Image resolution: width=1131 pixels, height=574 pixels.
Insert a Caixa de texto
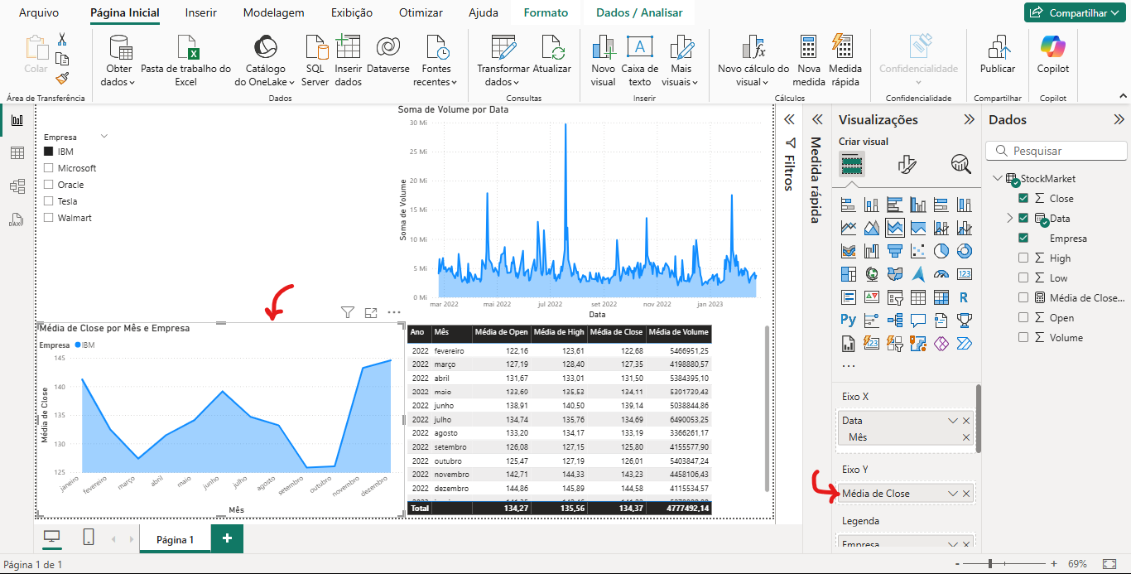point(640,60)
